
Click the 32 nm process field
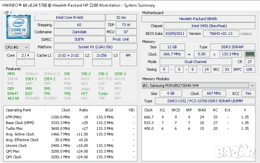tap(121, 17)
